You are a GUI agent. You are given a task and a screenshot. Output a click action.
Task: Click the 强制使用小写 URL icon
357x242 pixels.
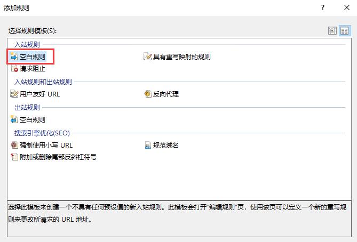(14, 145)
